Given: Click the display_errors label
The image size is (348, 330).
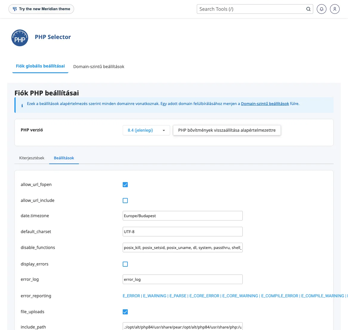Looking at the screenshot, I should pos(34,264).
